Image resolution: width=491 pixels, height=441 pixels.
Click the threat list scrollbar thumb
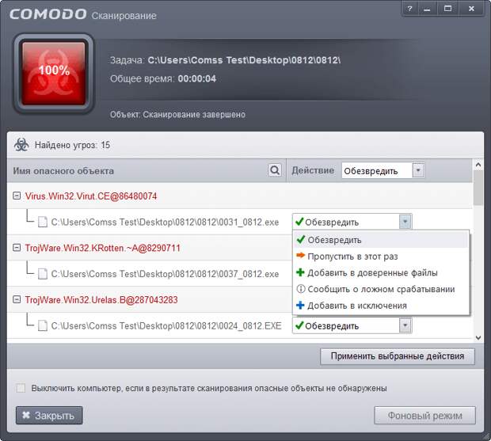click(x=478, y=188)
